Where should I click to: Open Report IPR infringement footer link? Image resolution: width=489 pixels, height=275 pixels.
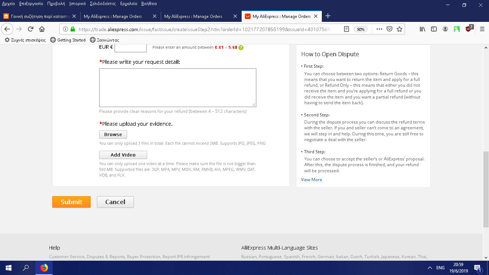point(186,257)
